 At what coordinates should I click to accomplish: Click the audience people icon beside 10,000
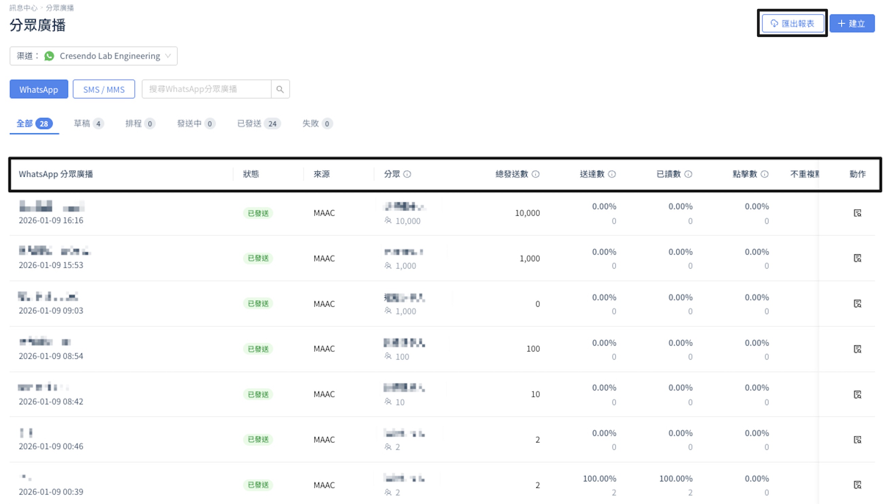(388, 220)
